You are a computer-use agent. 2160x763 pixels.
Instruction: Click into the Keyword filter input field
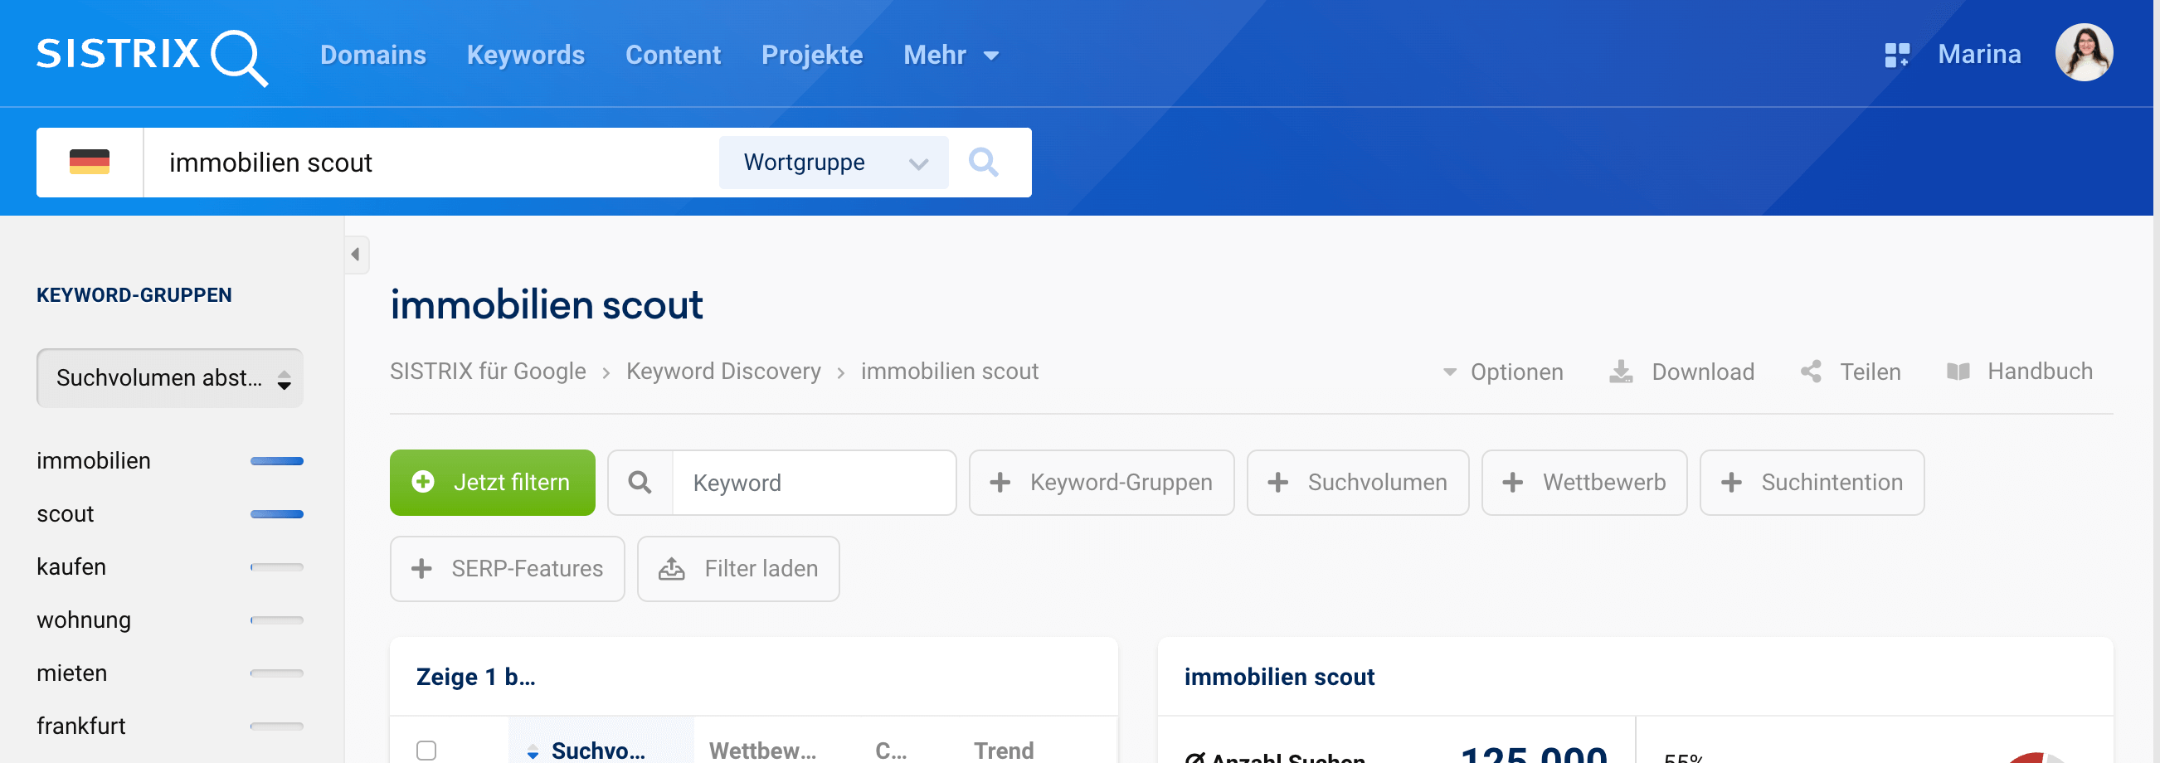pyautogui.click(x=814, y=483)
